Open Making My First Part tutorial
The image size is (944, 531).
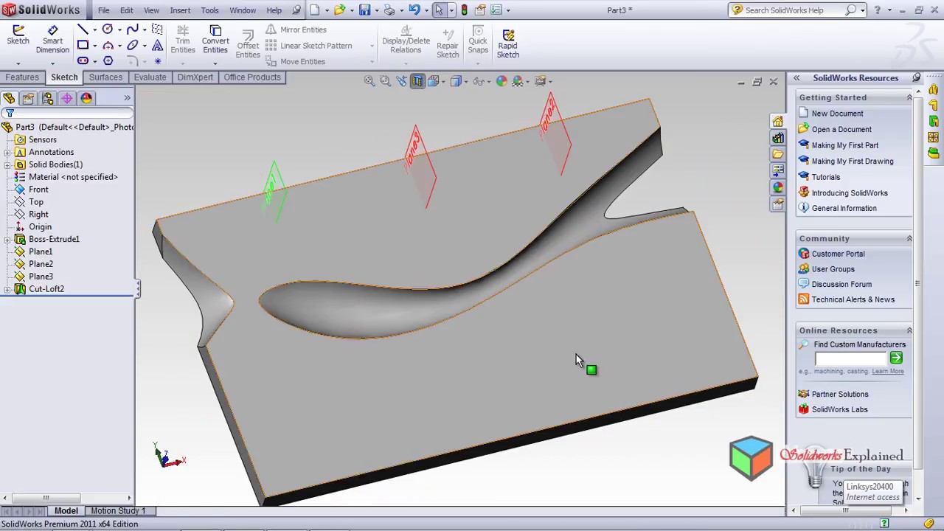[844, 145]
